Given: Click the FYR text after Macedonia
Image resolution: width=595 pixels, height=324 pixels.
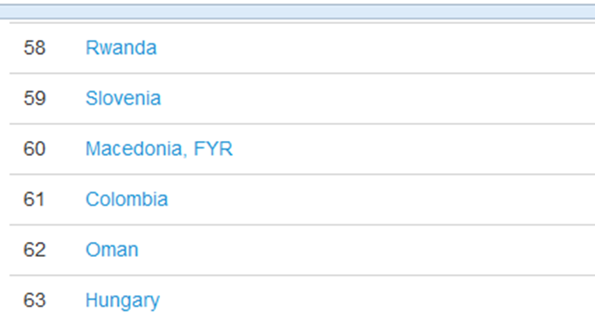Looking at the screenshot, I should coord(213,148).
